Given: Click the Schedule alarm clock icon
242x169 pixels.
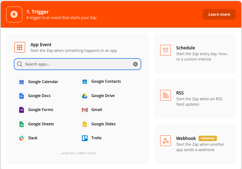Looking at the screenshot, I should 166,50.
